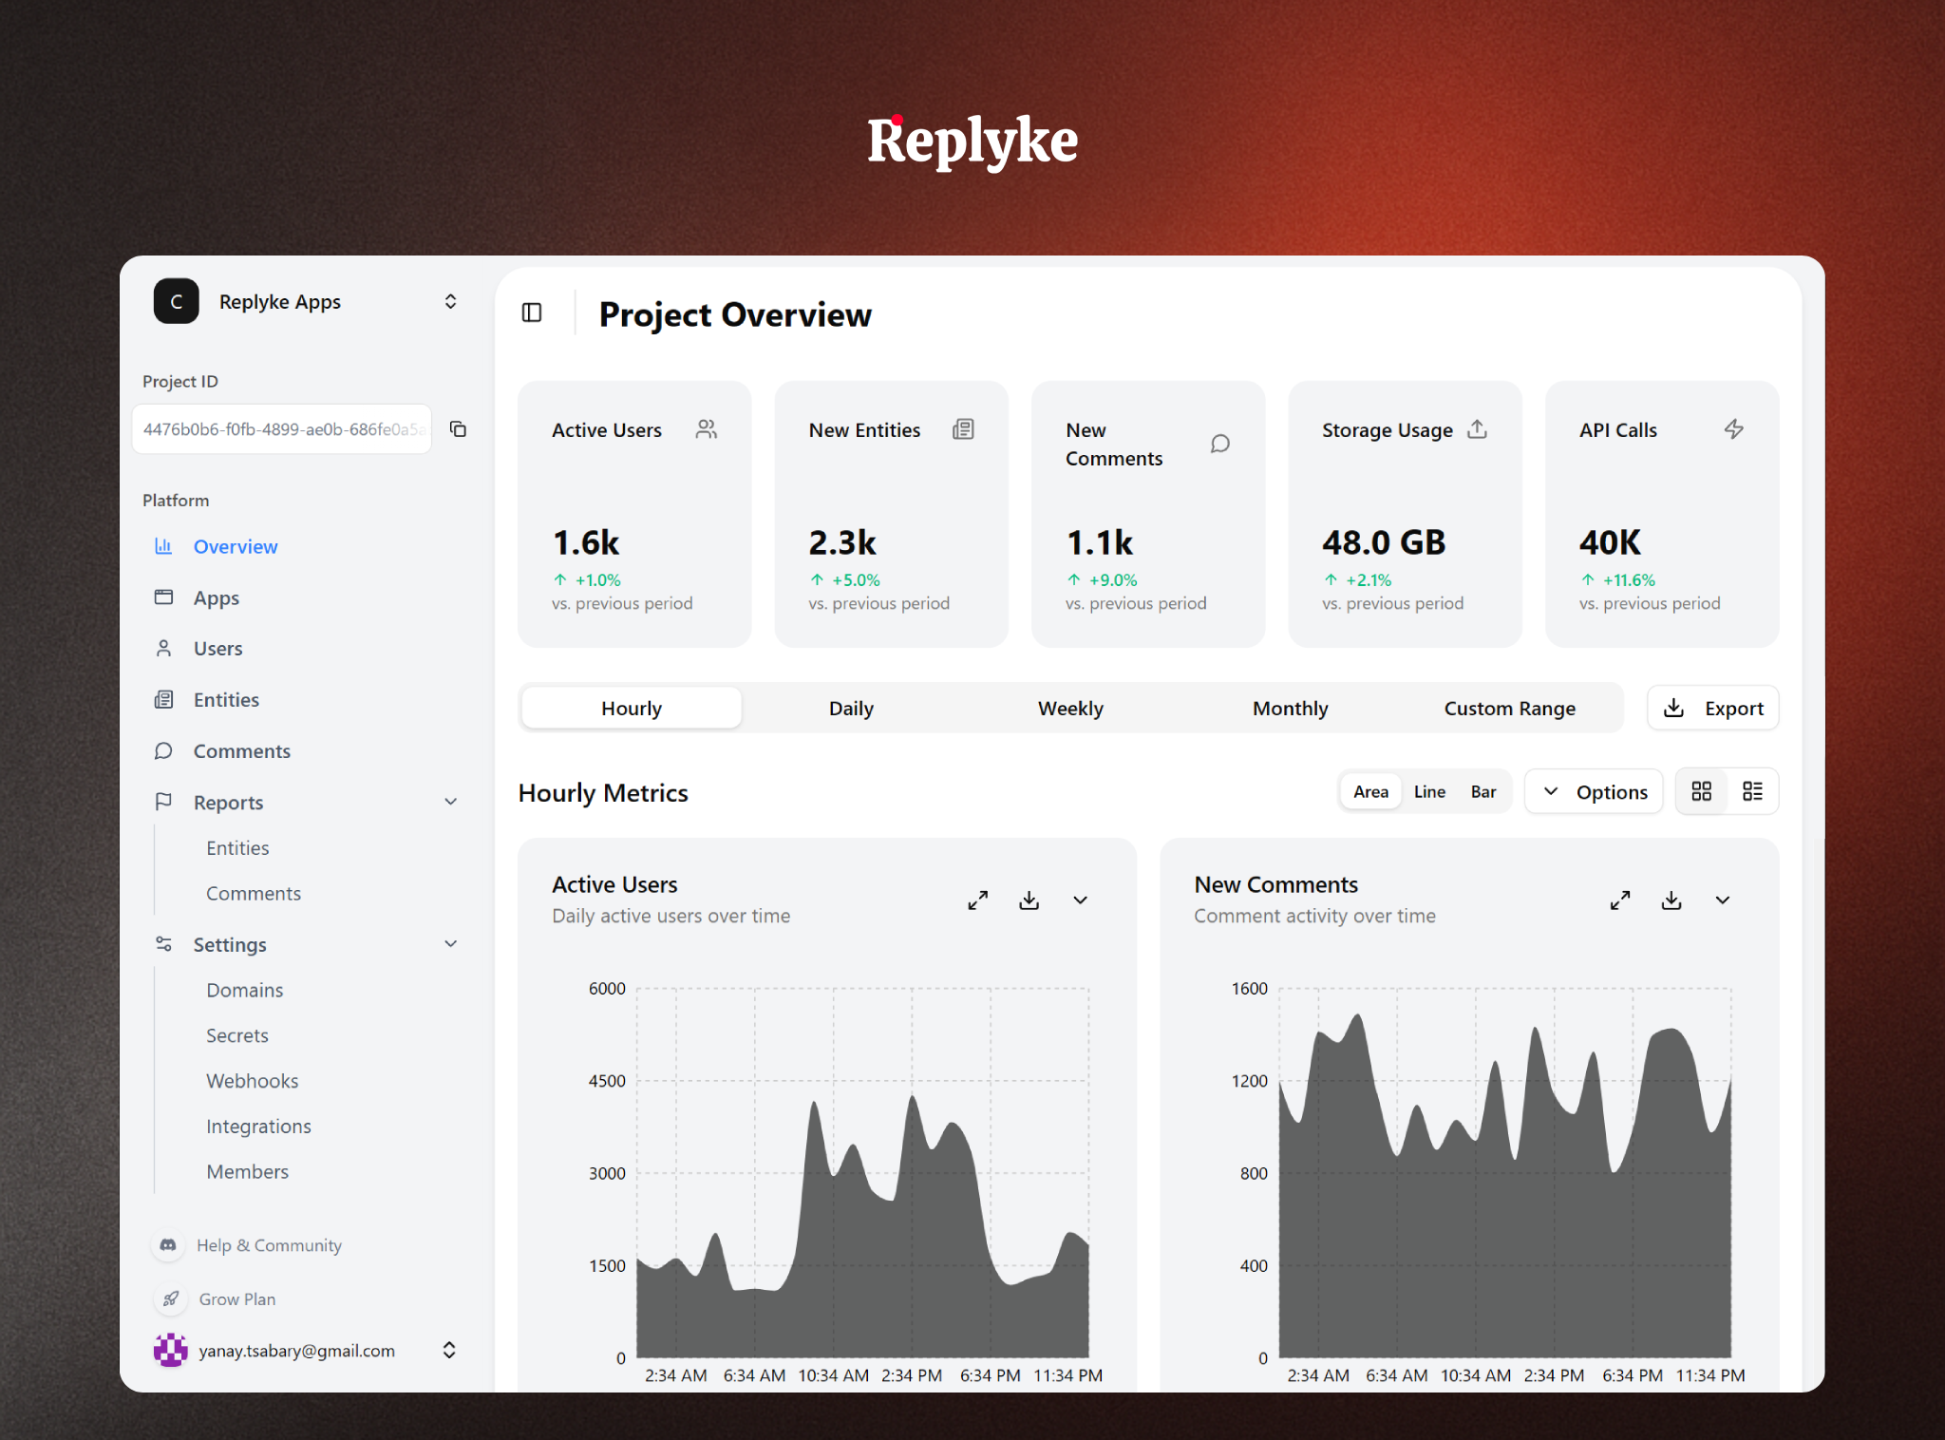Toggle the grid view layout
The width and height of the screenshot is (1945, 1440).
1701,790
